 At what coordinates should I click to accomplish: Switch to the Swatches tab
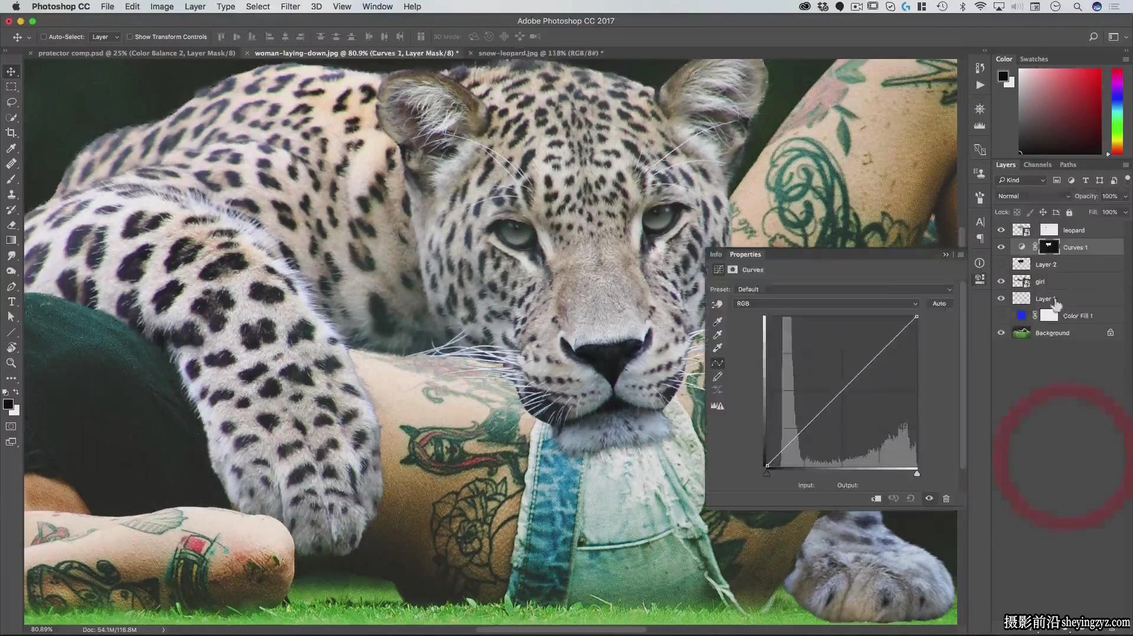tap(1034, 59)
